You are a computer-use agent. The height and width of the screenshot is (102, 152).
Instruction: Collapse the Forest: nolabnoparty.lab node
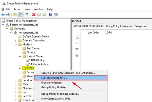(x=3, y=25)
